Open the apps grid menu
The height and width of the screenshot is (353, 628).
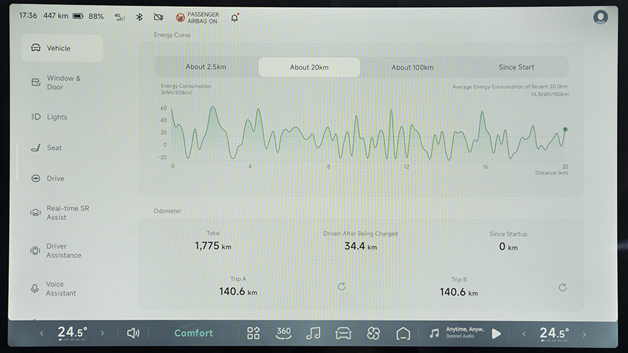pyautogui.click(x=253, y=333)
